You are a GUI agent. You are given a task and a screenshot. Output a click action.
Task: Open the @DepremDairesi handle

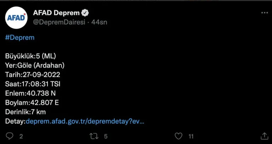60,22
